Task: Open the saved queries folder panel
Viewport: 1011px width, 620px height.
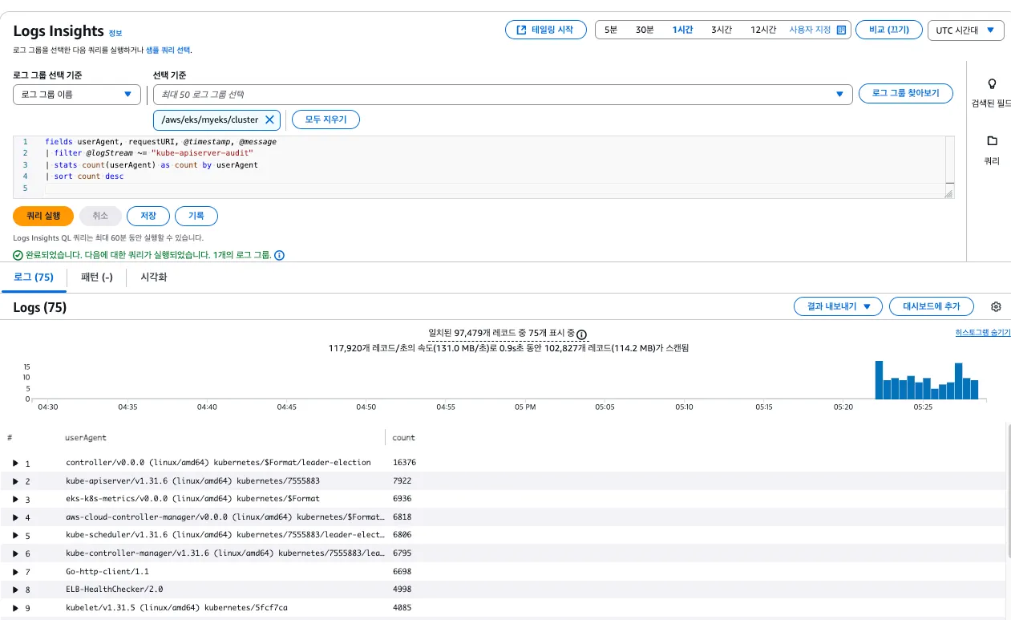Action: [x=992, y=140]
